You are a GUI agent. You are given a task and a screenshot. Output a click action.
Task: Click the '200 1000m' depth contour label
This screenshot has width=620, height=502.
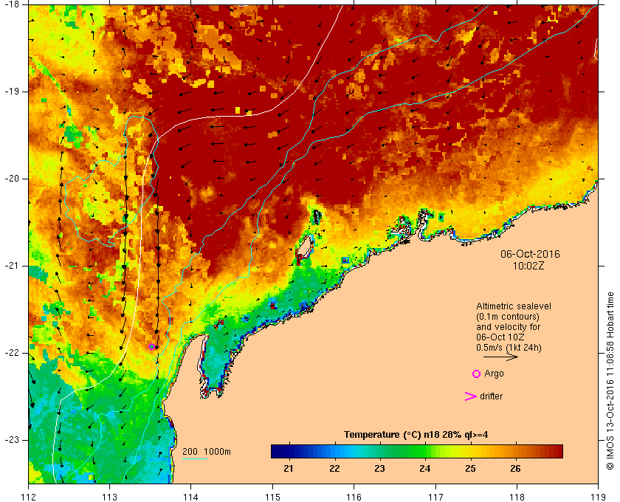207,452
